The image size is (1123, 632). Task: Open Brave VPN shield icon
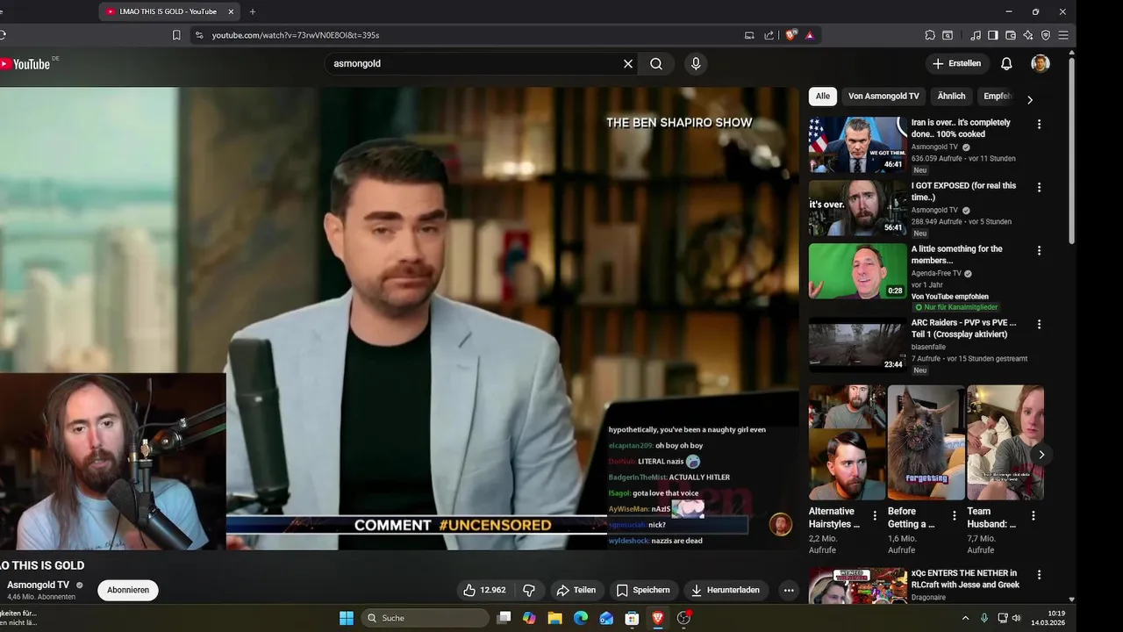(x=1046, y=35)
